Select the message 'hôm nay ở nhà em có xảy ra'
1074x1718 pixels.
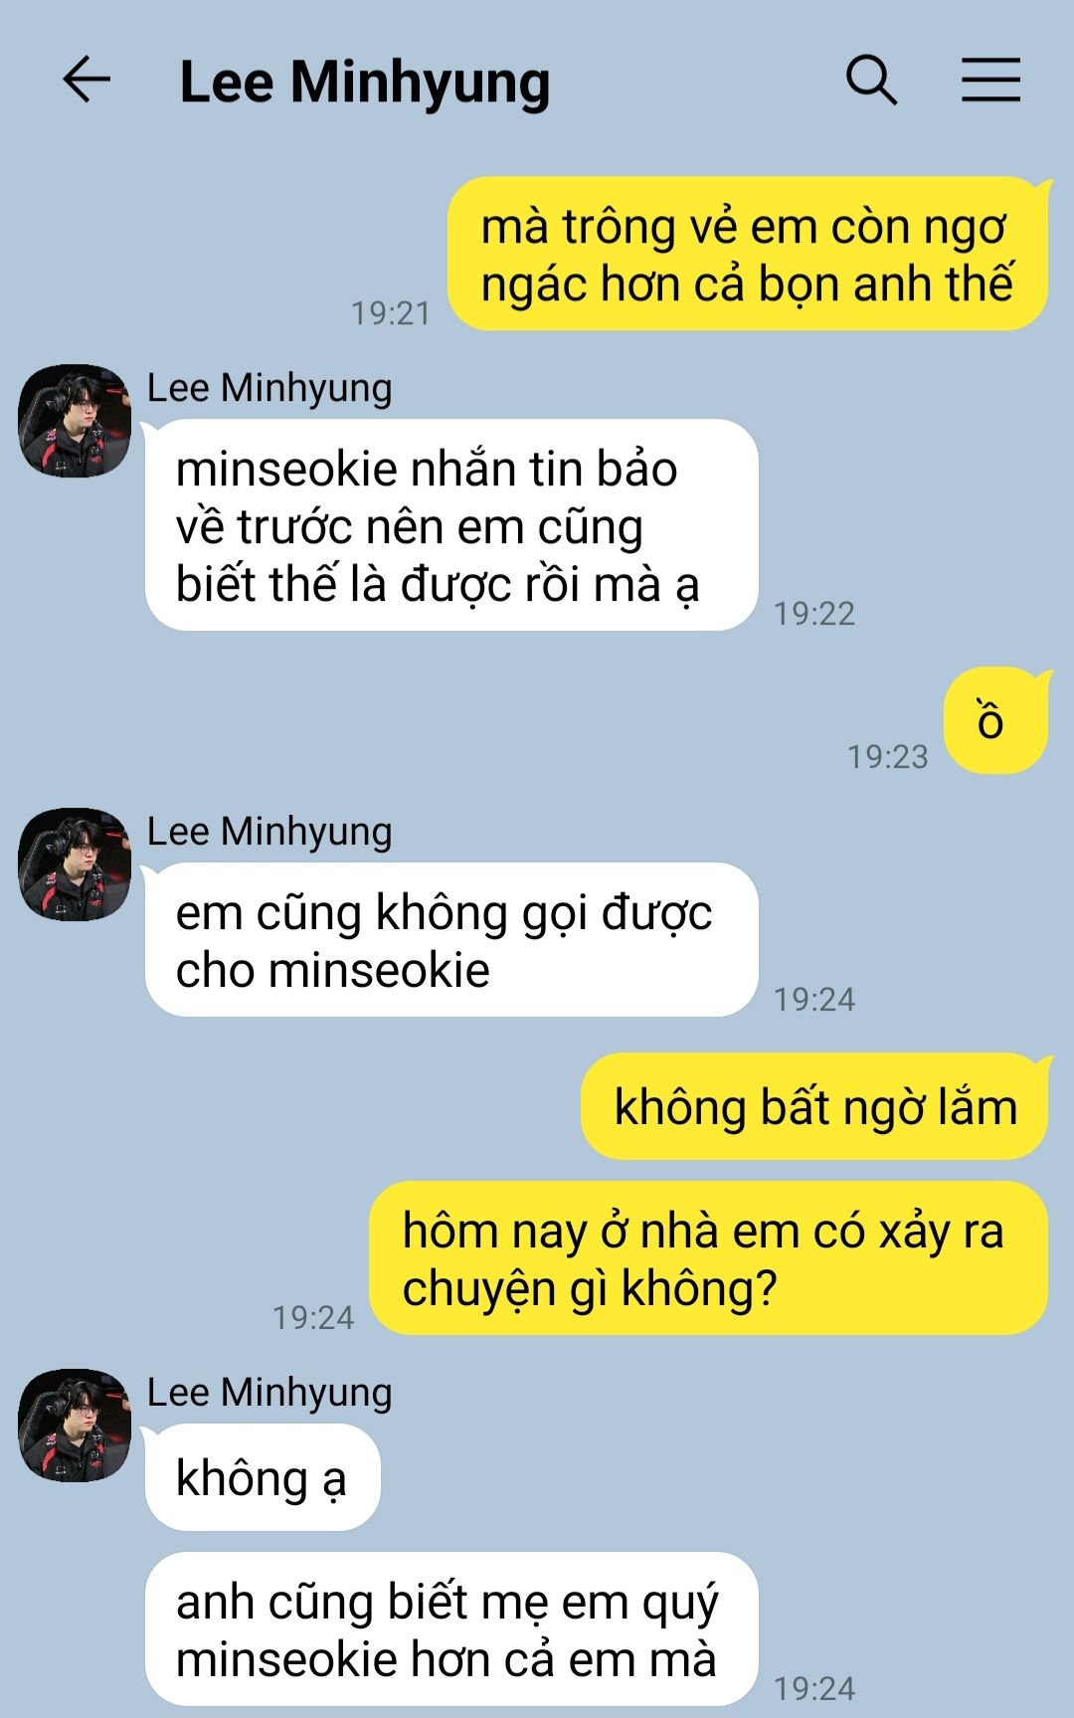[708, 1258]
